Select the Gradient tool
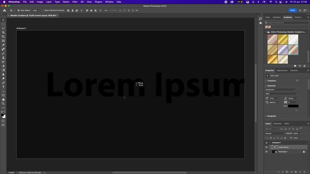Viewport: 310px width, 174px height. pos(3,70)
